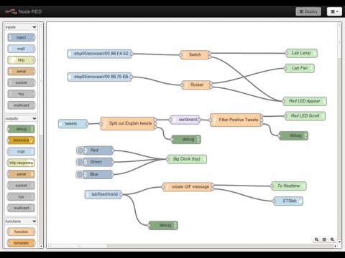The width and height of the screenshot is (345, 258).
Task: Select the inject node in the inputs palette
Action: [x=21, y=37]
